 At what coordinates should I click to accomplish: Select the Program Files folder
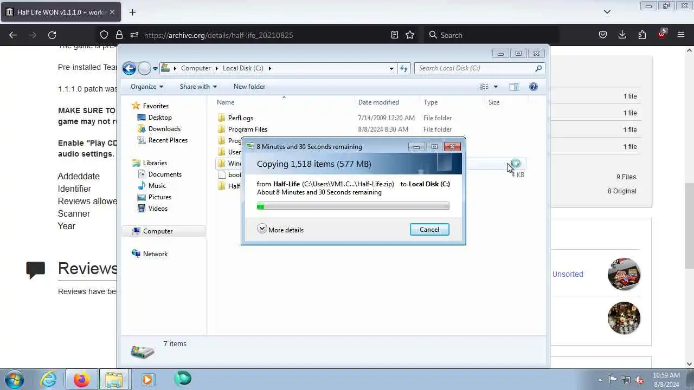tap(248, 129)
